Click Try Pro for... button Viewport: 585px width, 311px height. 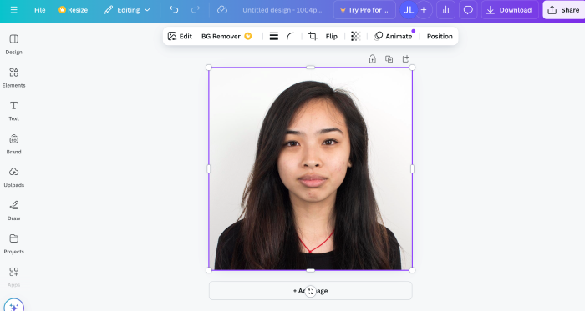coord(364,10)
